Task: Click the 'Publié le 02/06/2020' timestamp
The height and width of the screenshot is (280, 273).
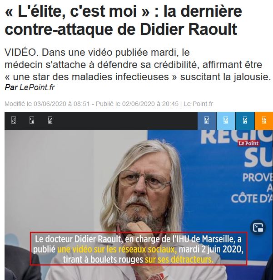Action: pos(137,104)
